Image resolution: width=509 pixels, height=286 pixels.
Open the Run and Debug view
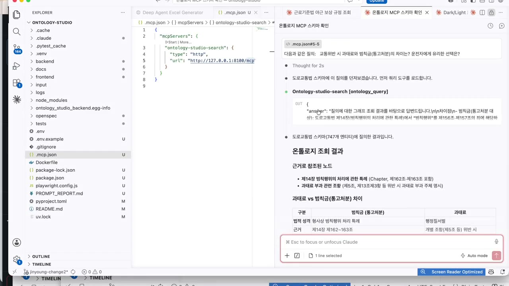(16, 66)
